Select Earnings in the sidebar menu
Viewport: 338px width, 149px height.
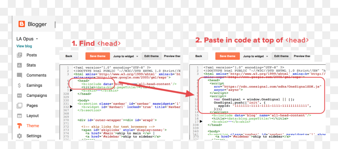(34, 85)
